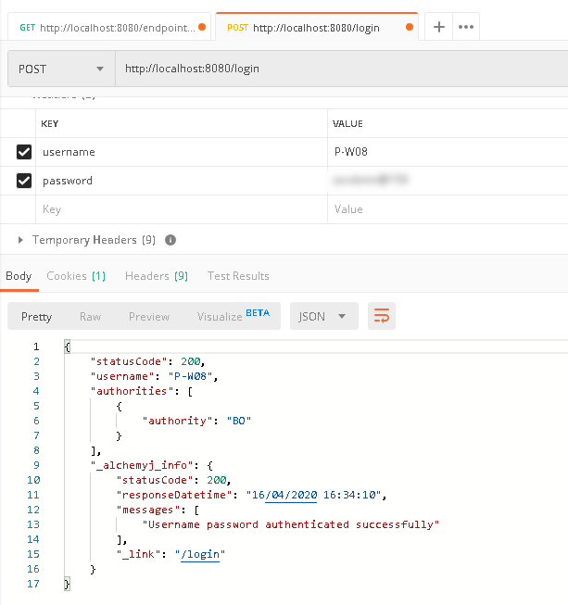Image resolution: width=568 pixels, height=605 pixels.
Task: Click the Temporary Headers info icon
Action: pos(170,240)
